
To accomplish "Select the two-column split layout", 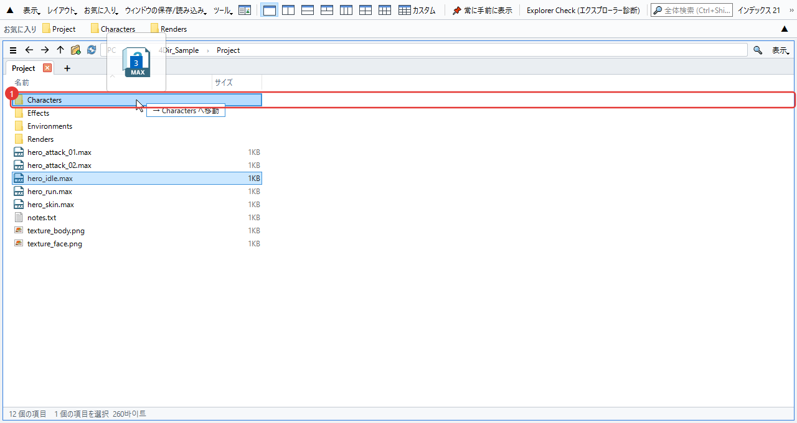I will tap(288, 11).
